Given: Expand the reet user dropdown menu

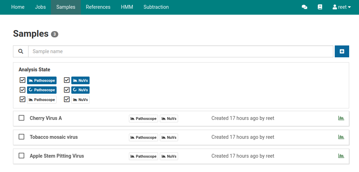Looking at the screenshot, I should coord(341,7).
